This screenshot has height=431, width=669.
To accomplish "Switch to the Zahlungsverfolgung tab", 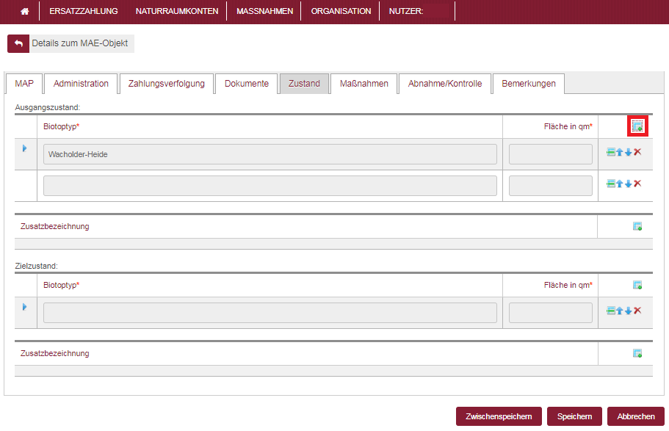I will [167, 84].
